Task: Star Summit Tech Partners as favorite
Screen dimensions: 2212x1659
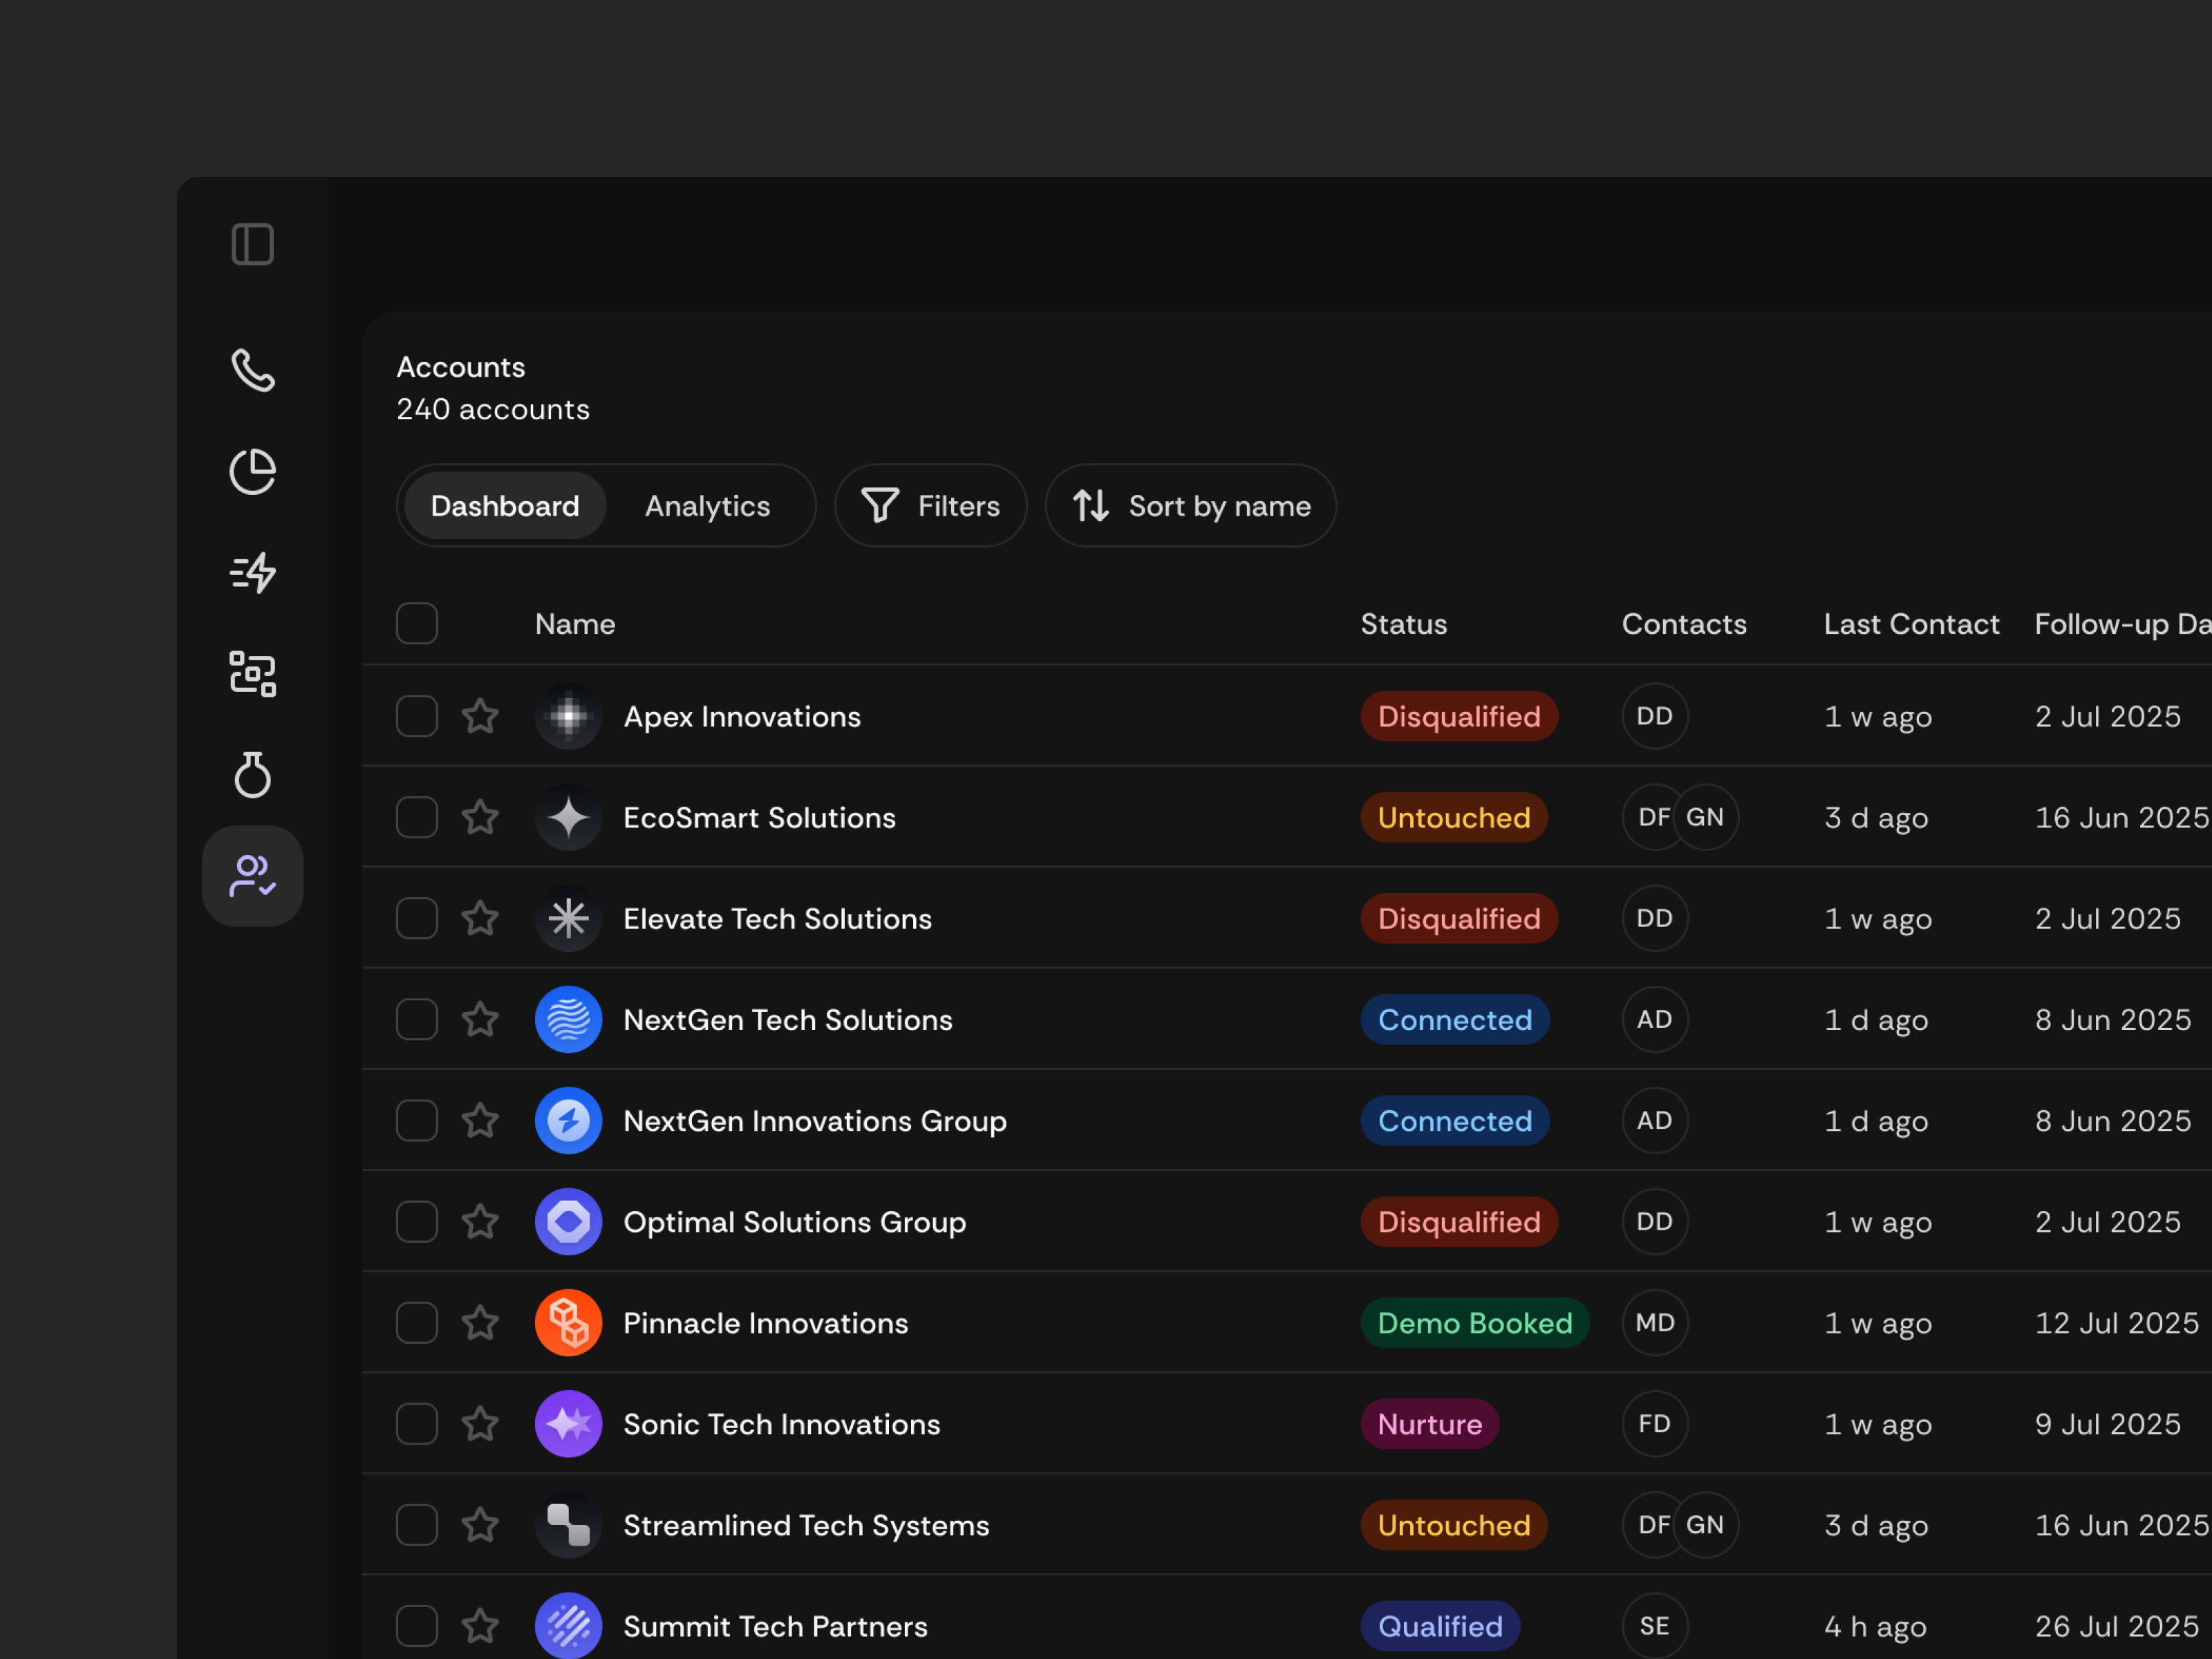Action: pos(480,1625)
